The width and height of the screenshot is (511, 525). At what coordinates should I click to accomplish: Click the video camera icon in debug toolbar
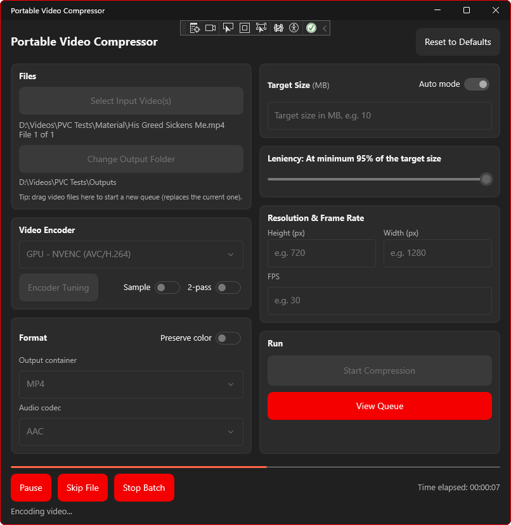pos(210,28)
